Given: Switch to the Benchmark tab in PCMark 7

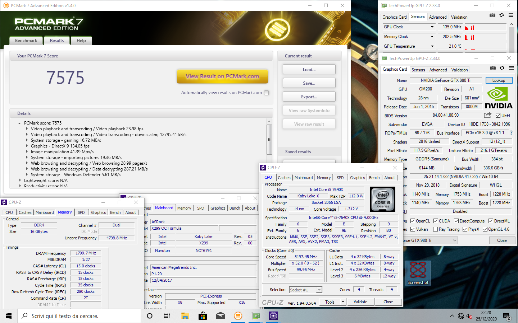Looking at the screenshot, I should [26, 41].
